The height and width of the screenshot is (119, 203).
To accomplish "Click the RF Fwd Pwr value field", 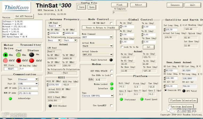I will [27, 69].
